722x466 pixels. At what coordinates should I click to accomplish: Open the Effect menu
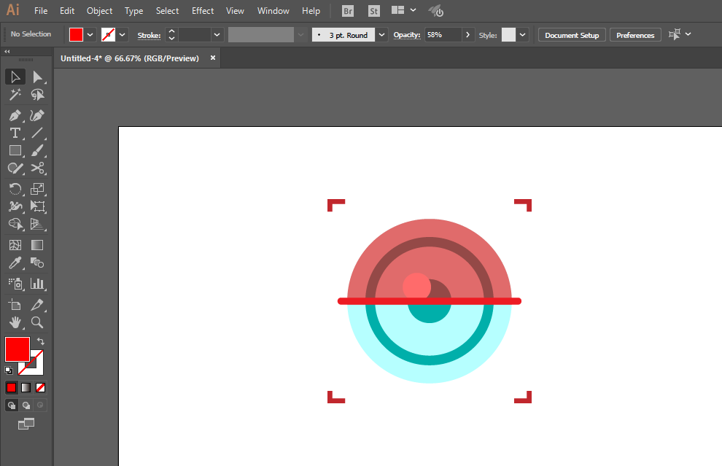coord(203,11)
